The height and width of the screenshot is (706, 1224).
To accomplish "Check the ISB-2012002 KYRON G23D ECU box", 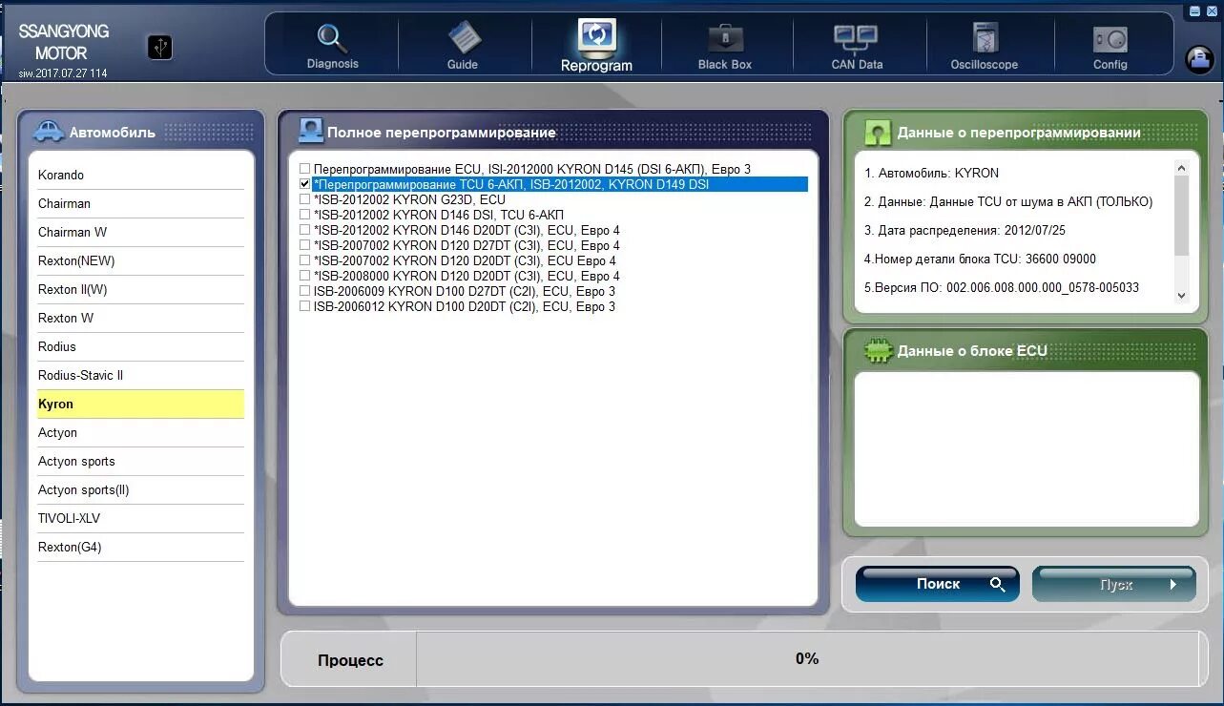I will (x=305, y=199).
